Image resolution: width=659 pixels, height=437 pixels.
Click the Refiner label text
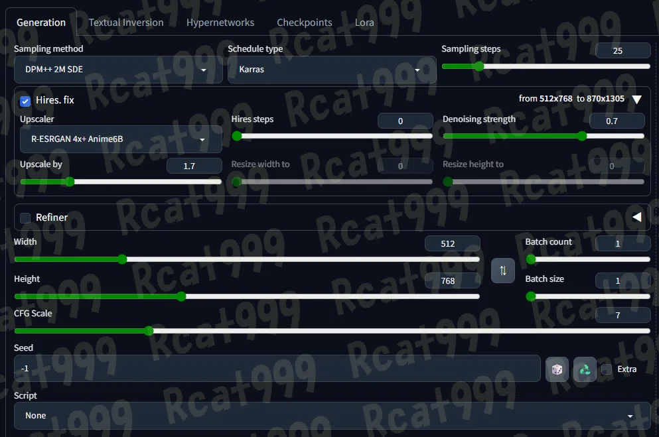click(x=52, y=218)
